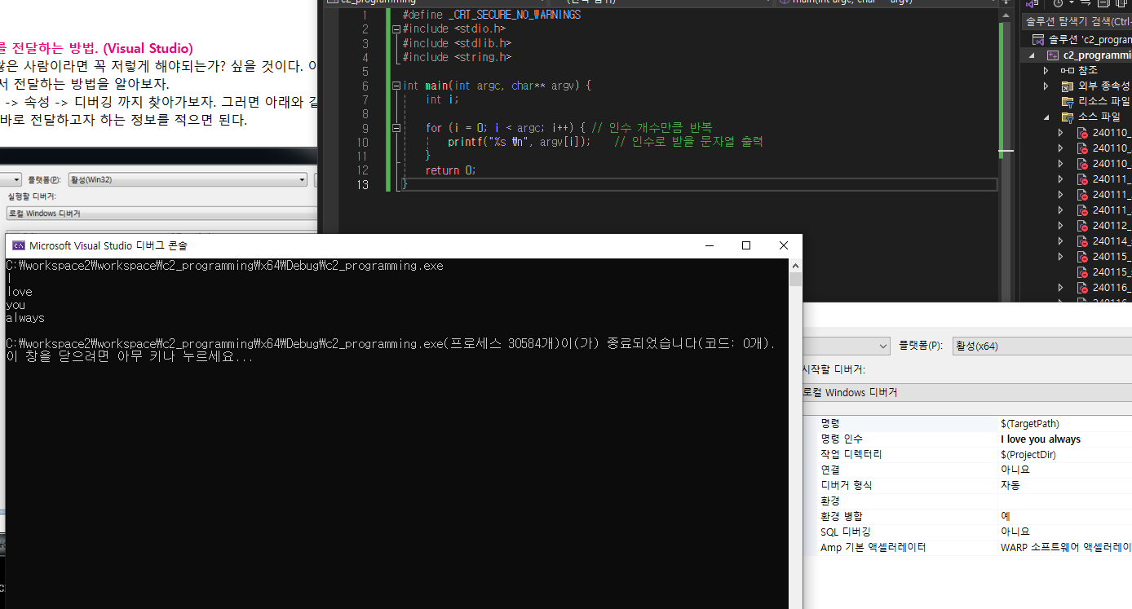
Task: Select the 명령 property row label
Action: pyautogui.click(x=830, y=424)
